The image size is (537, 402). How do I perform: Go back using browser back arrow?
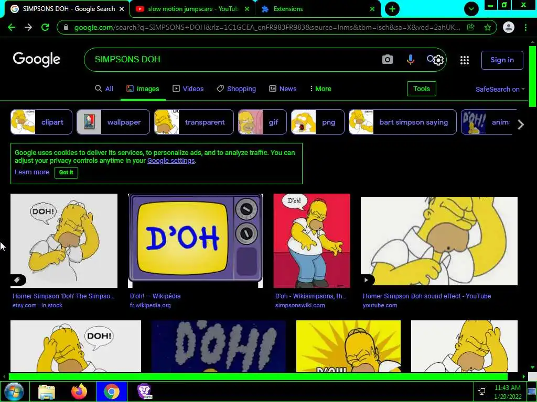(12, 27)
